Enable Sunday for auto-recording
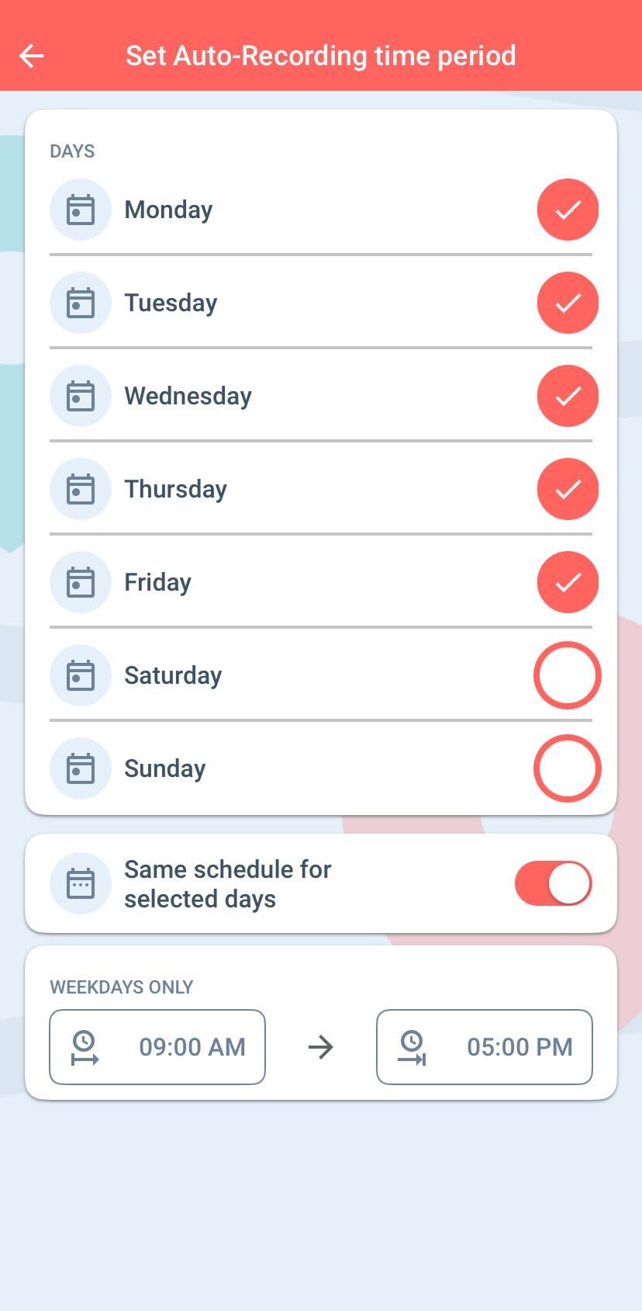This screenshot has height=1311, width=642. [568, 768]
